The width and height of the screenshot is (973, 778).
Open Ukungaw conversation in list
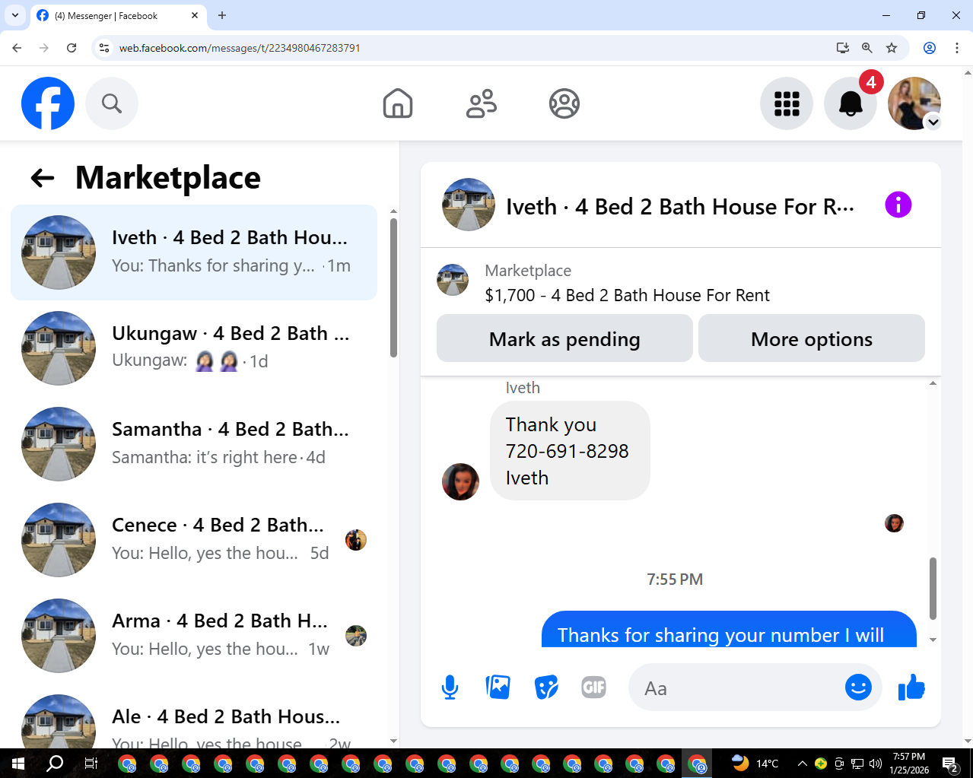point(194,348)
